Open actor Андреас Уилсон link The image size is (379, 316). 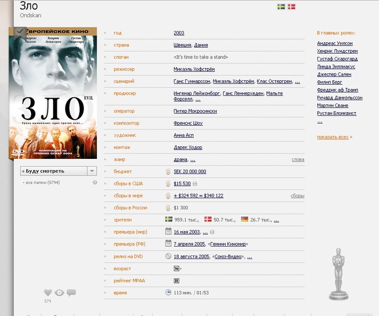click(x=335, y=43)
